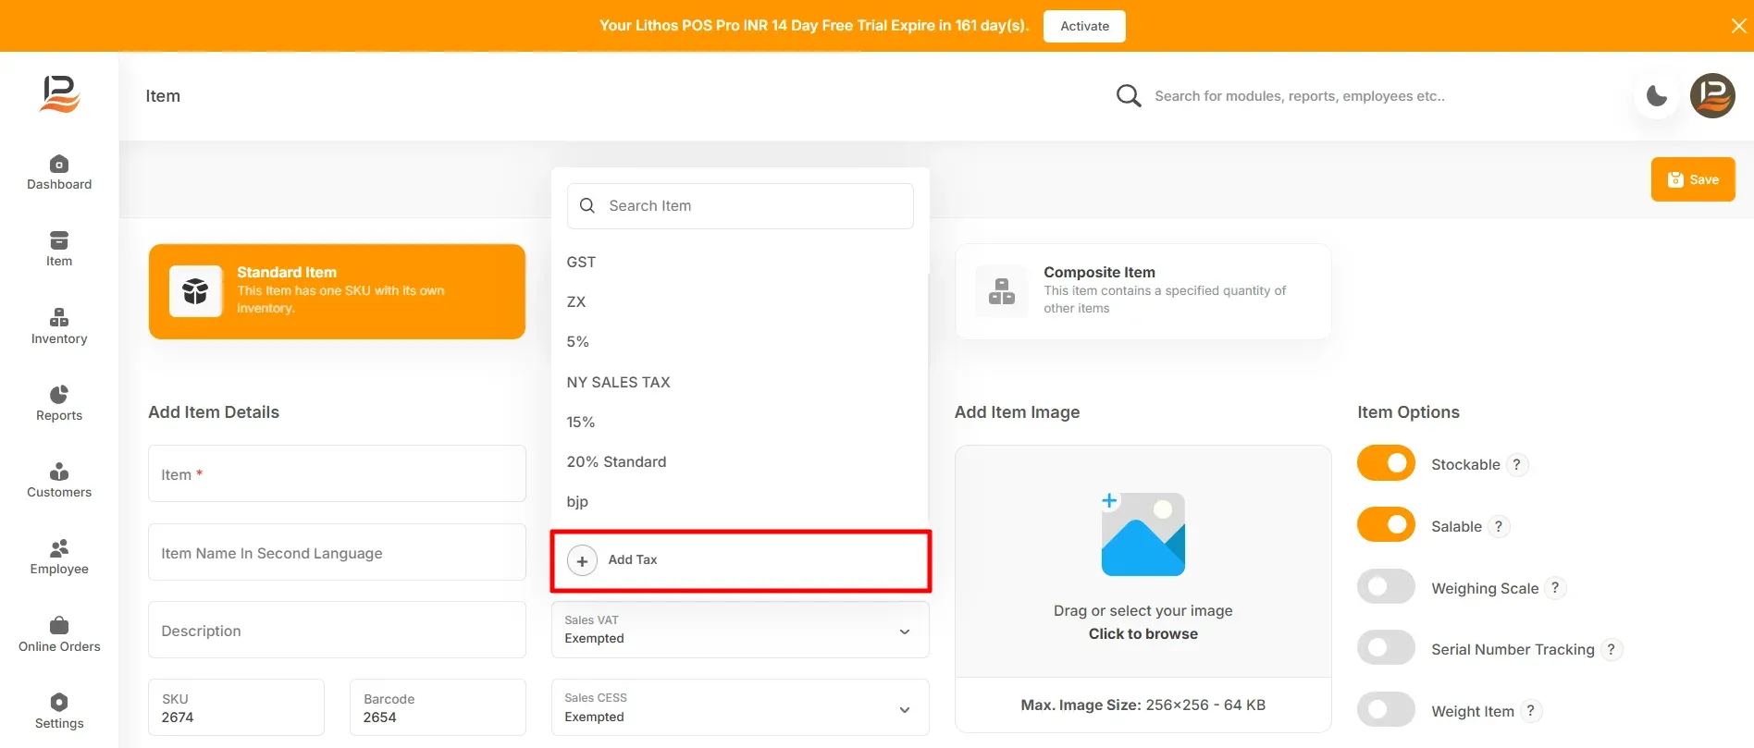Viewport: 1754px width, 748px height.
Task: Click the Save button
Action: point(1693,179)
